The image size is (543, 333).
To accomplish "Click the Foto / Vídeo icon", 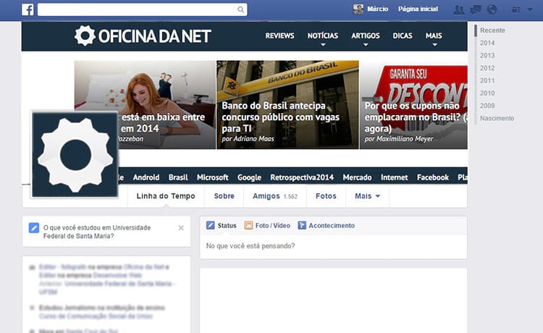I will tap(248, 225).
